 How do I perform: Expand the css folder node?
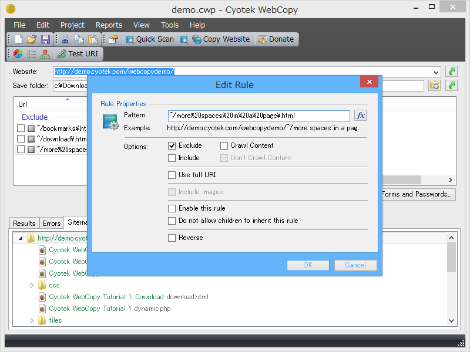tap(32, 285)
